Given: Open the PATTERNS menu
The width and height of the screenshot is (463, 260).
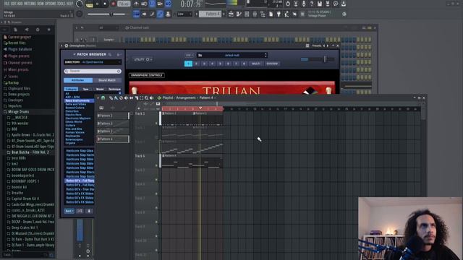Looking at the screenshot, I should pyautogui.click(x=31, y=4).
